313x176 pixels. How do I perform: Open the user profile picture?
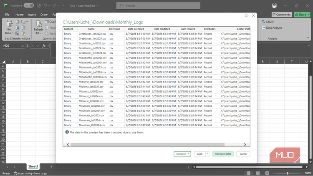click(275, 5)
